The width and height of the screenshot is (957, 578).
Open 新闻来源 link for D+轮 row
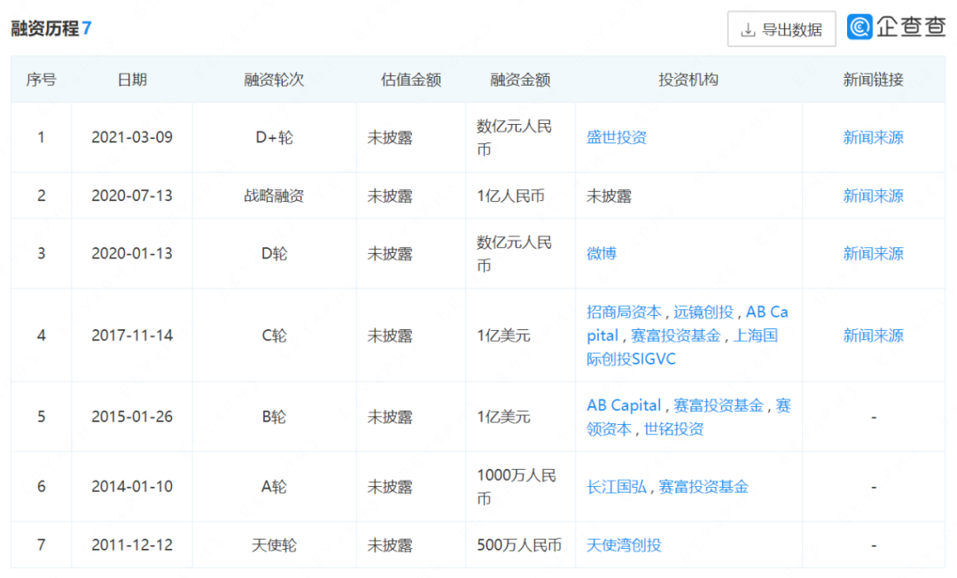[873, 137]
